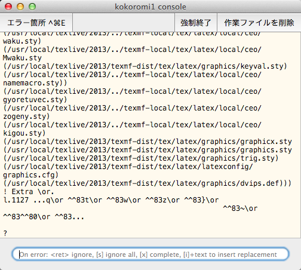The width and height of the screenshot is (301, 270).
Task: Click the 'graphics.cfg)' line
Action: pyautogui.click(x=30, y=175)
